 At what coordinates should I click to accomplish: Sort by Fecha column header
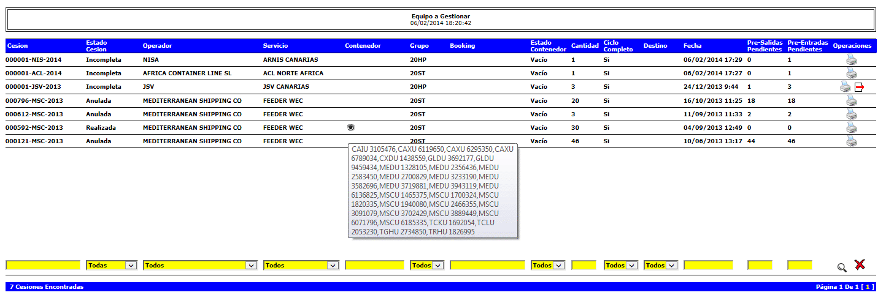pyautogui.click(x=692, y=46)
